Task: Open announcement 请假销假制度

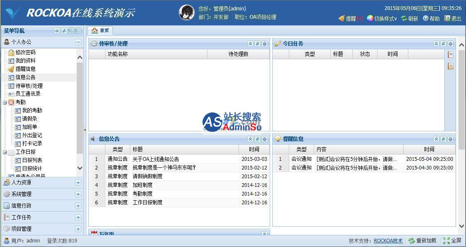Action: point(147,177)
